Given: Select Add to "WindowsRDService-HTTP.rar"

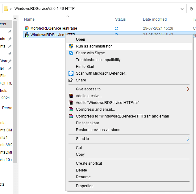Looking at the screenshot, I should point(129,103).
